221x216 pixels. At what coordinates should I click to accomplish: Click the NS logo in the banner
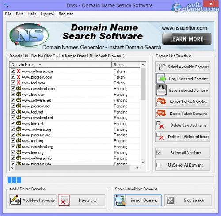(x=29, y=35)
